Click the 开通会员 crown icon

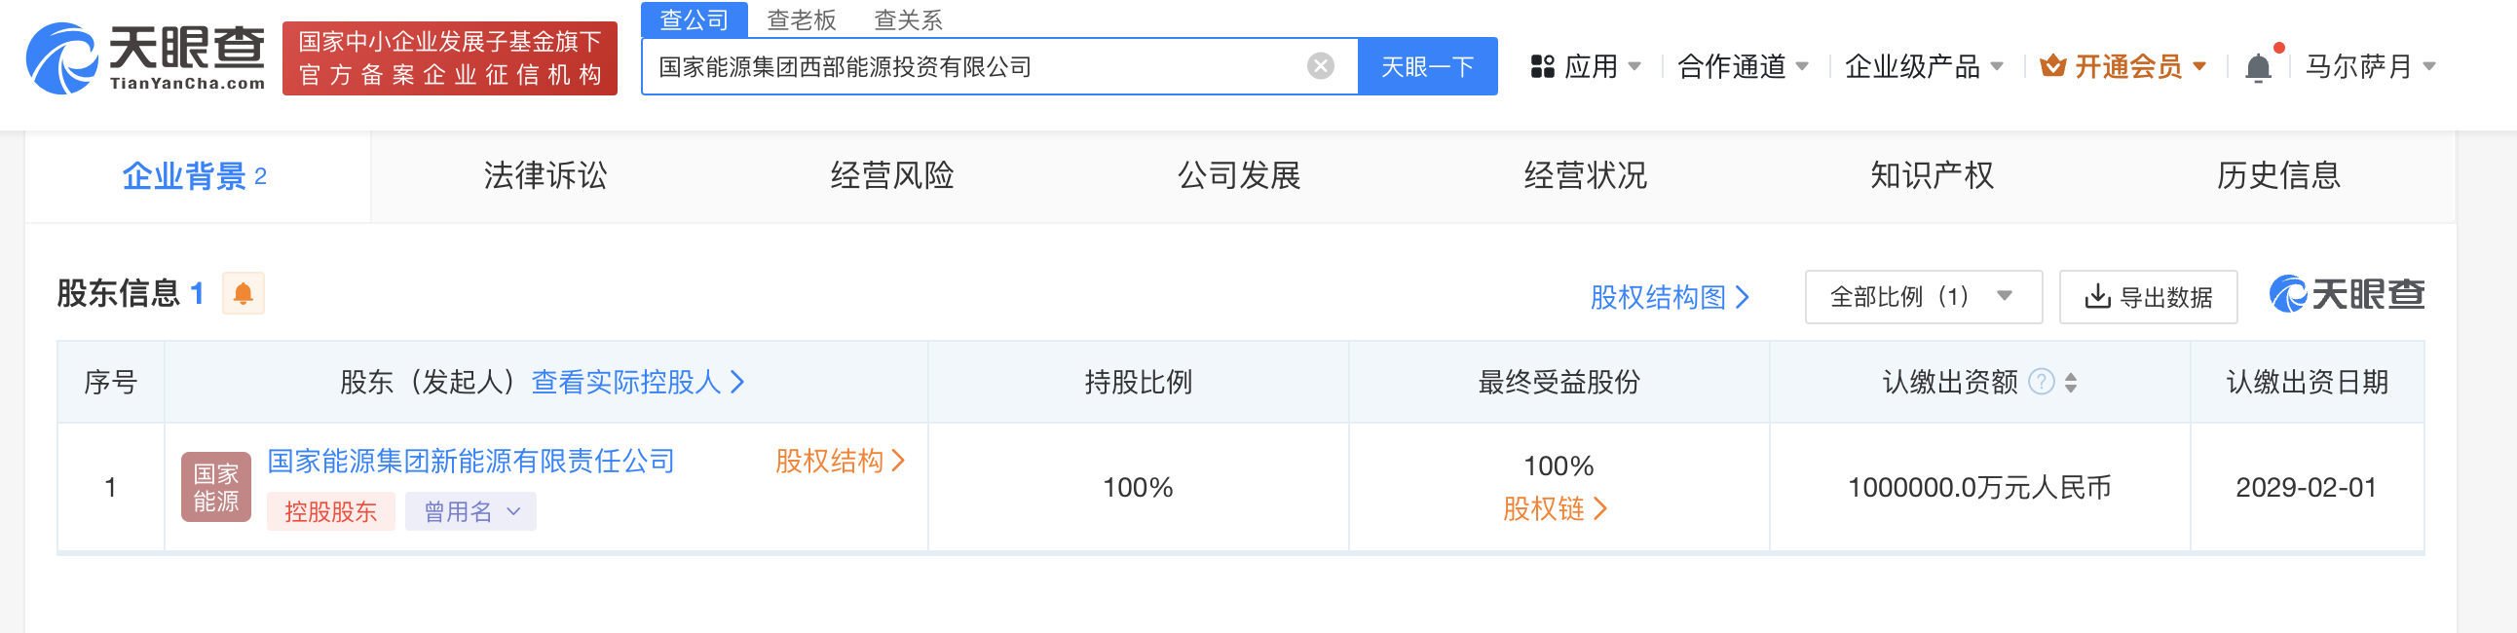click(2053, 66)
